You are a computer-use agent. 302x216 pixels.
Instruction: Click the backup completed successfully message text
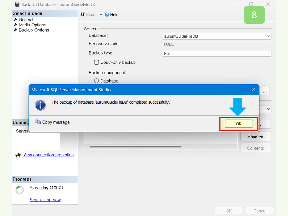[x=111, y=102]
